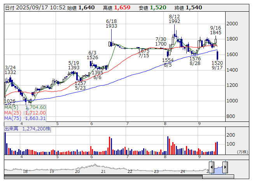Click the right range slider handle arrow
Viewport: 254px width, 183px height.
pos(225,167)
